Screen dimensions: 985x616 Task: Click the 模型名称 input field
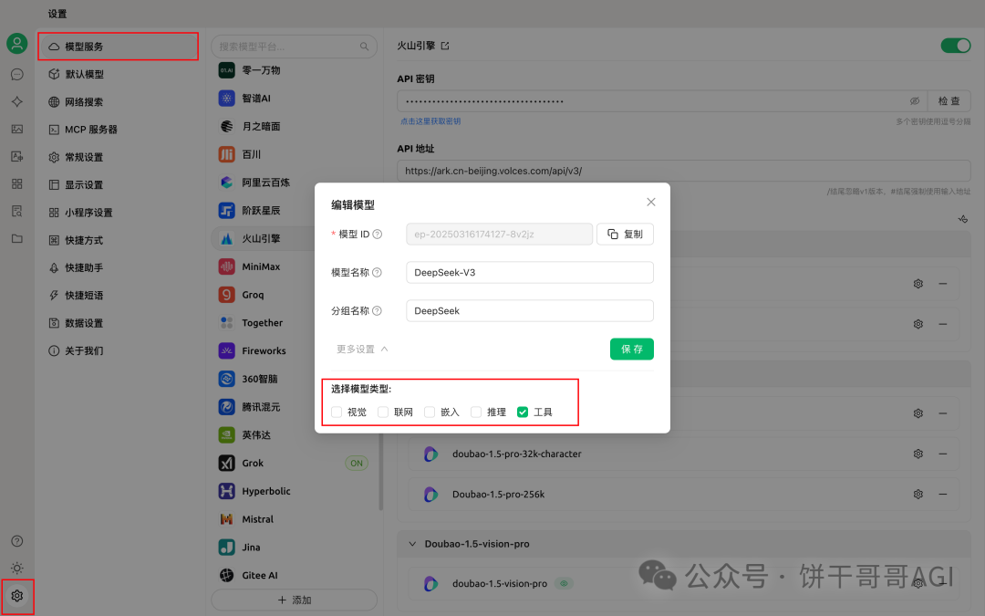tap(530, 272)
